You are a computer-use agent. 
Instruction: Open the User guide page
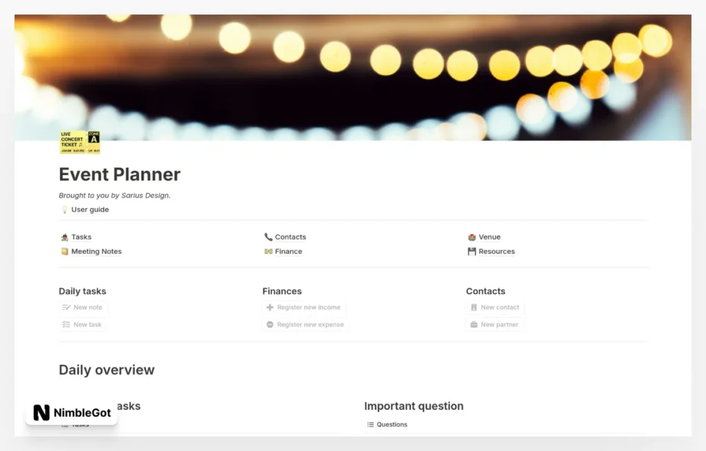click(90, 209)
